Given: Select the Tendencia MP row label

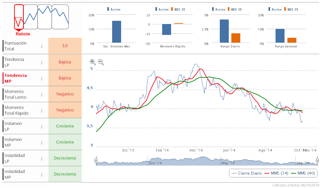Looking at the screenshot, I should coord(15,78).
